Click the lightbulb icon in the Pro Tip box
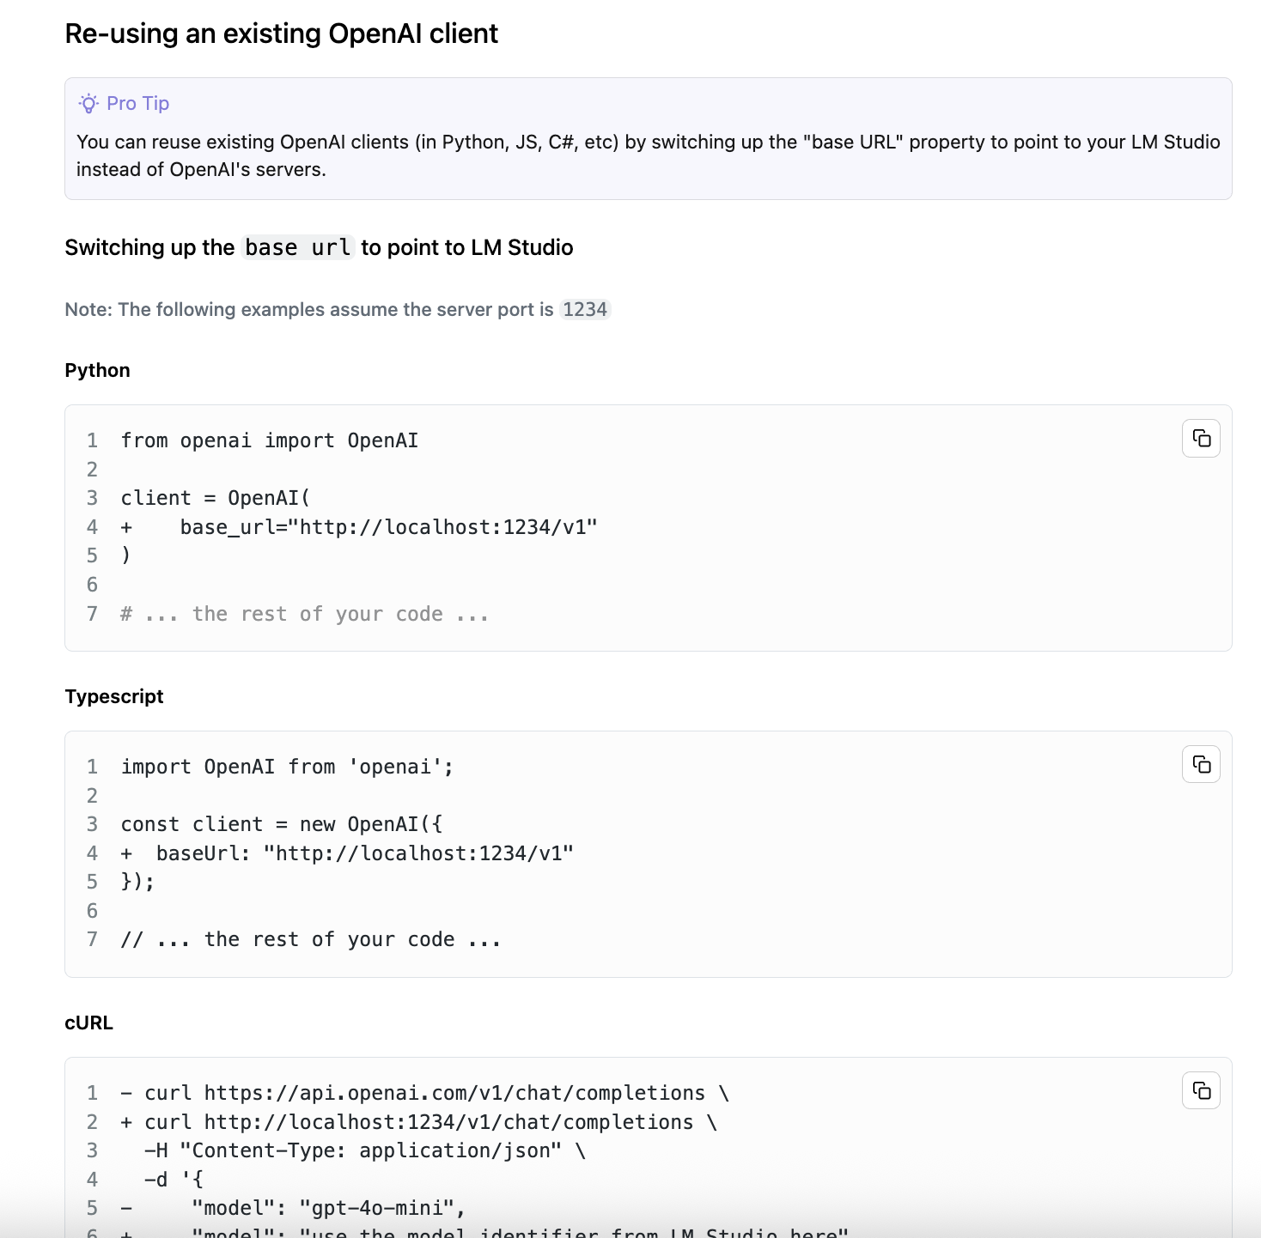This screenshot has height=1238, width=1261. pos(87,103)
